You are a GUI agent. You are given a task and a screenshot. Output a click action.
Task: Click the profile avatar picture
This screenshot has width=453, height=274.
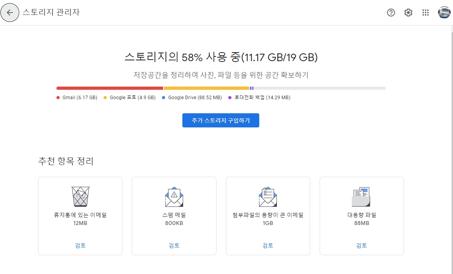click(x=442, y=13)
